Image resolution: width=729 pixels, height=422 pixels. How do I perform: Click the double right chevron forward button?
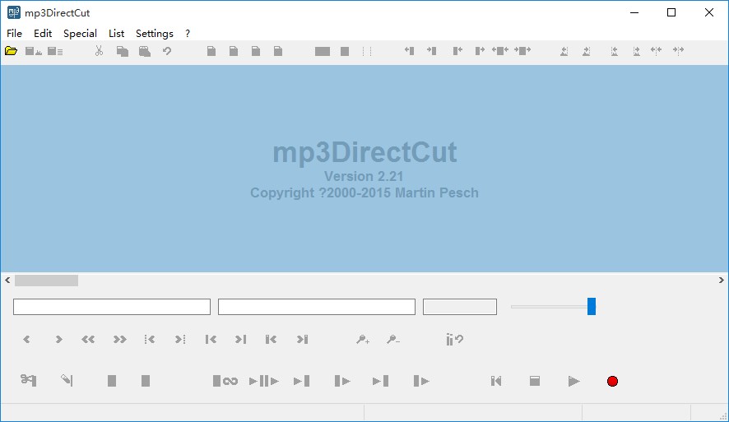point(120,340)
